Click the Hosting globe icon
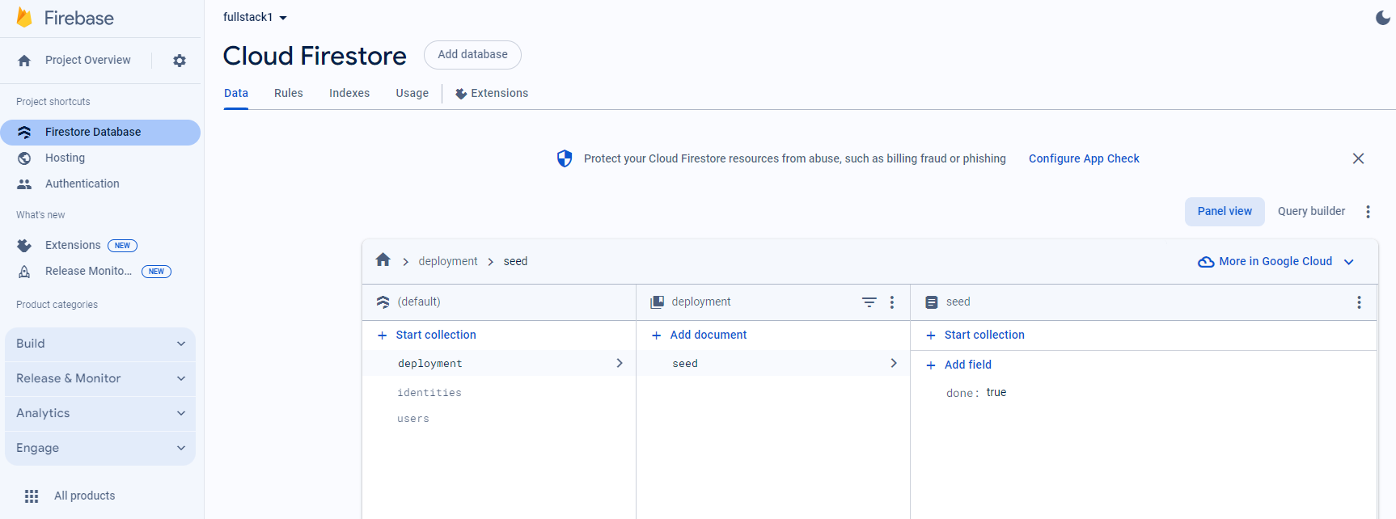Screen dimensions: 1396x519 click(x=24, y=158)
